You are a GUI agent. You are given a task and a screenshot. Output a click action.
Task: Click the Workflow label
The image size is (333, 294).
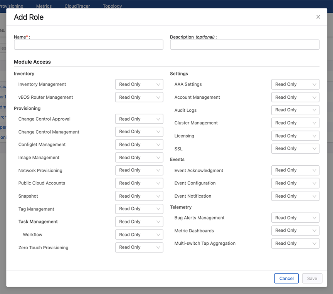32,235
